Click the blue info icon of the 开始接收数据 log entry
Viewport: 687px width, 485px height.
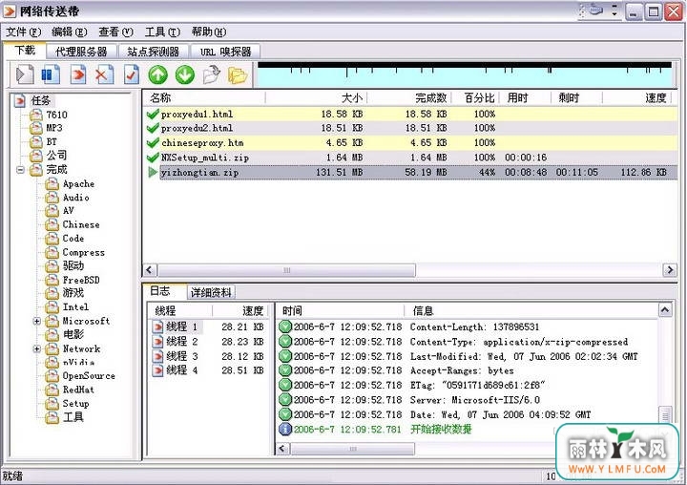coord(285,429)
